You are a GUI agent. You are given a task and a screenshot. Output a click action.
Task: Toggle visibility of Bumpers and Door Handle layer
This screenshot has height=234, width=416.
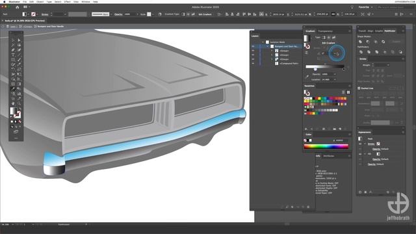tap(253, 46)
